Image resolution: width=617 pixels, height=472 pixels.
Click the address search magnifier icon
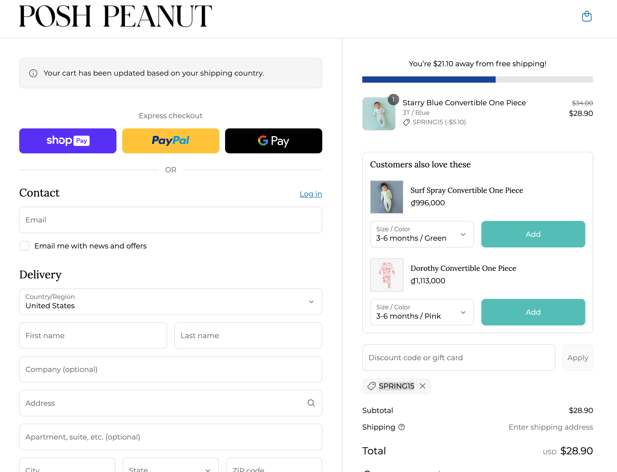click(311, 403)
